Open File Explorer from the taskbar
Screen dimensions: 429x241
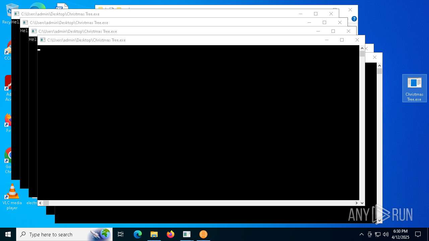[x=154, y=234]
